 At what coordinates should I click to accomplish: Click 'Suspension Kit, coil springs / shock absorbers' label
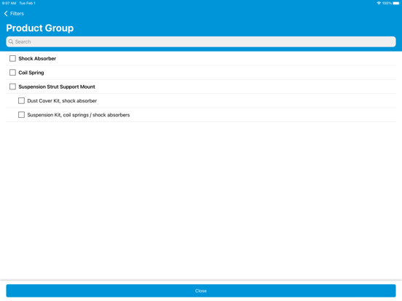(x=79, y=115)
